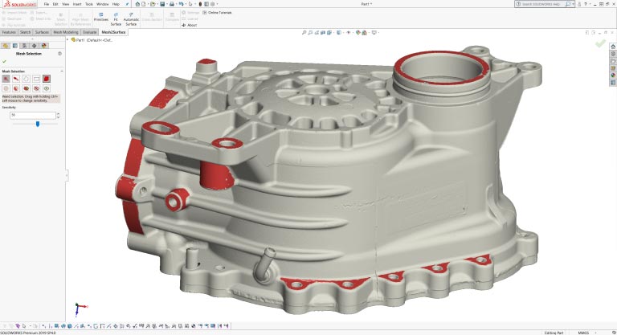The width and height of the screenshot is (617, 335).
Task: Switch to the Evaluate tab
Action: [90, 32]
